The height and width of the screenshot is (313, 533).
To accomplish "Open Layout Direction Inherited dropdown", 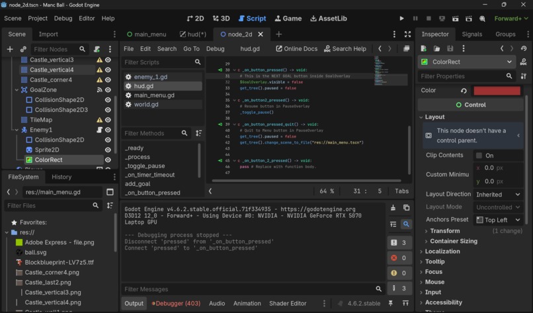I will tap(498, 195).
